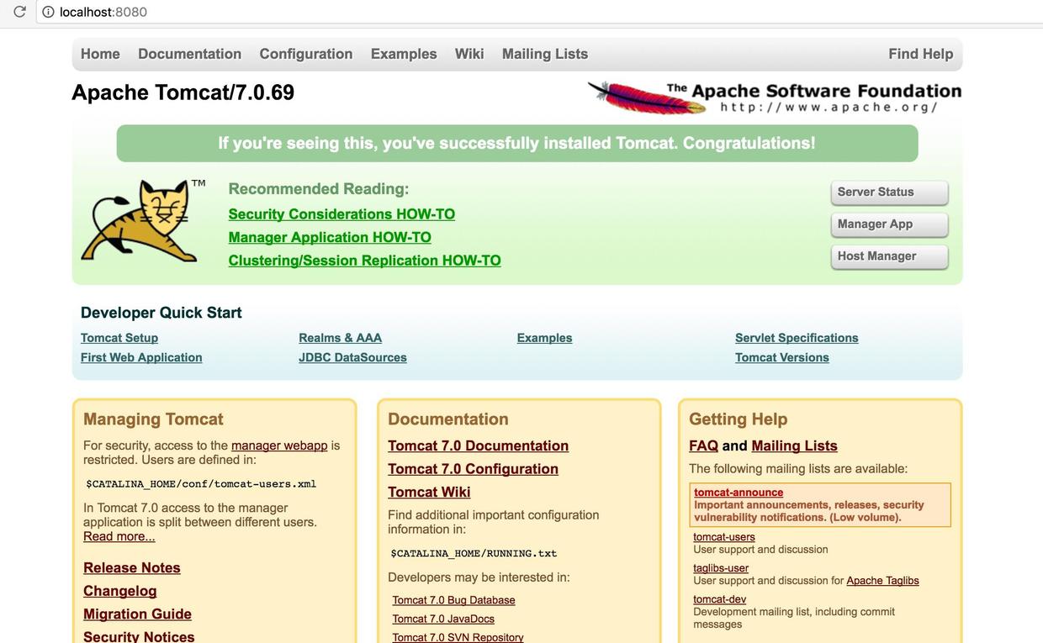Viewport: 1043px width, 643px height.
Task: Click the Developer Quick Start heading
Action: tap(161, 313)
